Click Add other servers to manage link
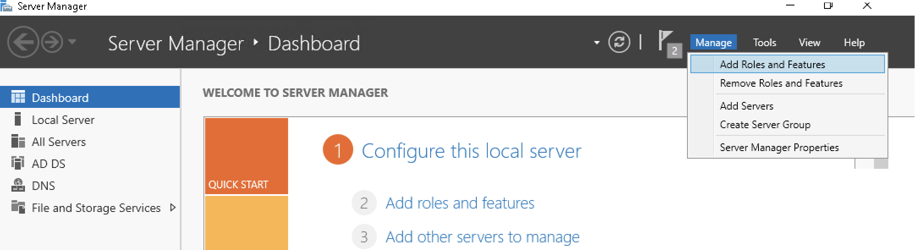Image resolution: width=915 pixels, height=250 pixels. tap(482, 237)
